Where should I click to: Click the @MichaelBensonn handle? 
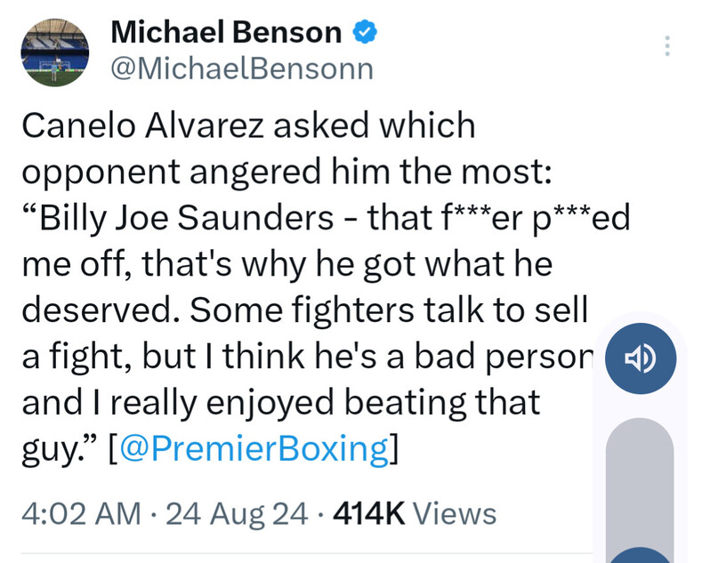[x=241, y=69]
